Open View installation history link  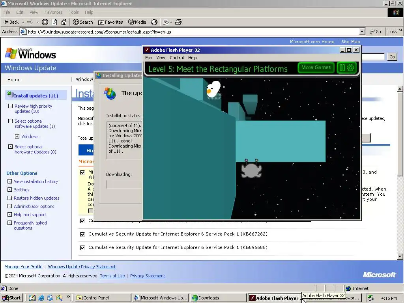pyautogui.click(x=36, y=181)
